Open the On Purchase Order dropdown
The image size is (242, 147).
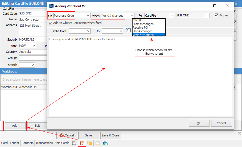click(x=88, y=16)
